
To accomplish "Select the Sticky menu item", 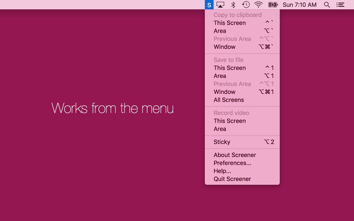I will click(x=242, y=142).
